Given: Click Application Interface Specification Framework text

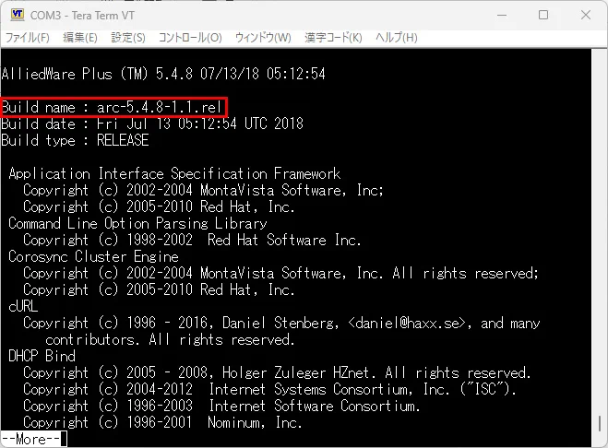Looking at the screenshot, I should coord(174,173).
